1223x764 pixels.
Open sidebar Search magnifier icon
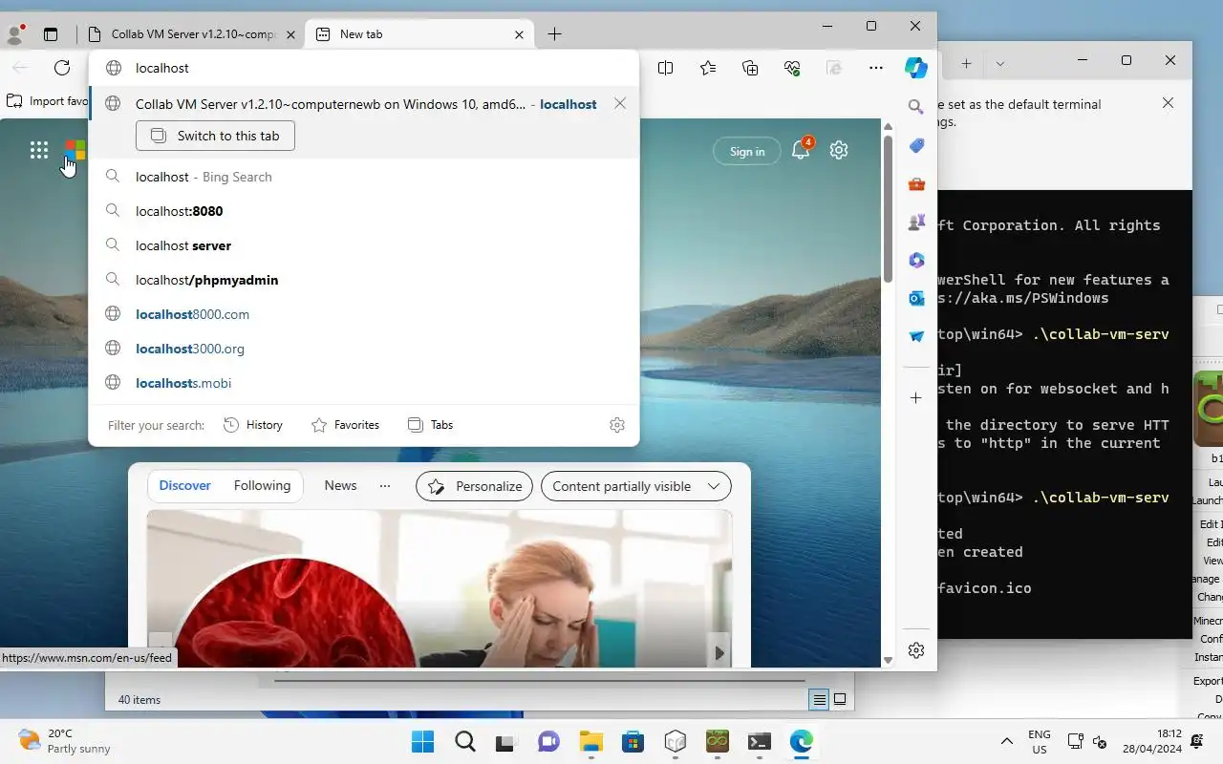[x=916, y=107]
